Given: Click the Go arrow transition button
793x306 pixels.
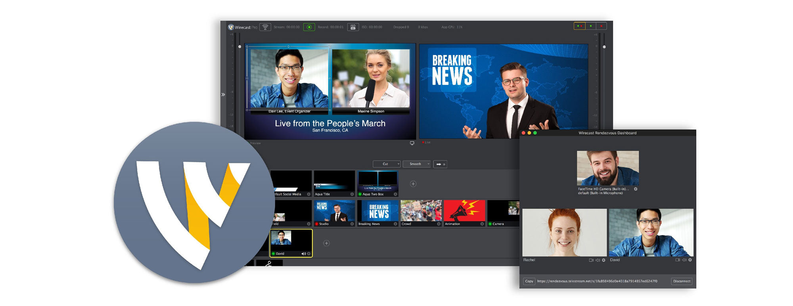Looking at the screenshot, I should click(440, 164).
